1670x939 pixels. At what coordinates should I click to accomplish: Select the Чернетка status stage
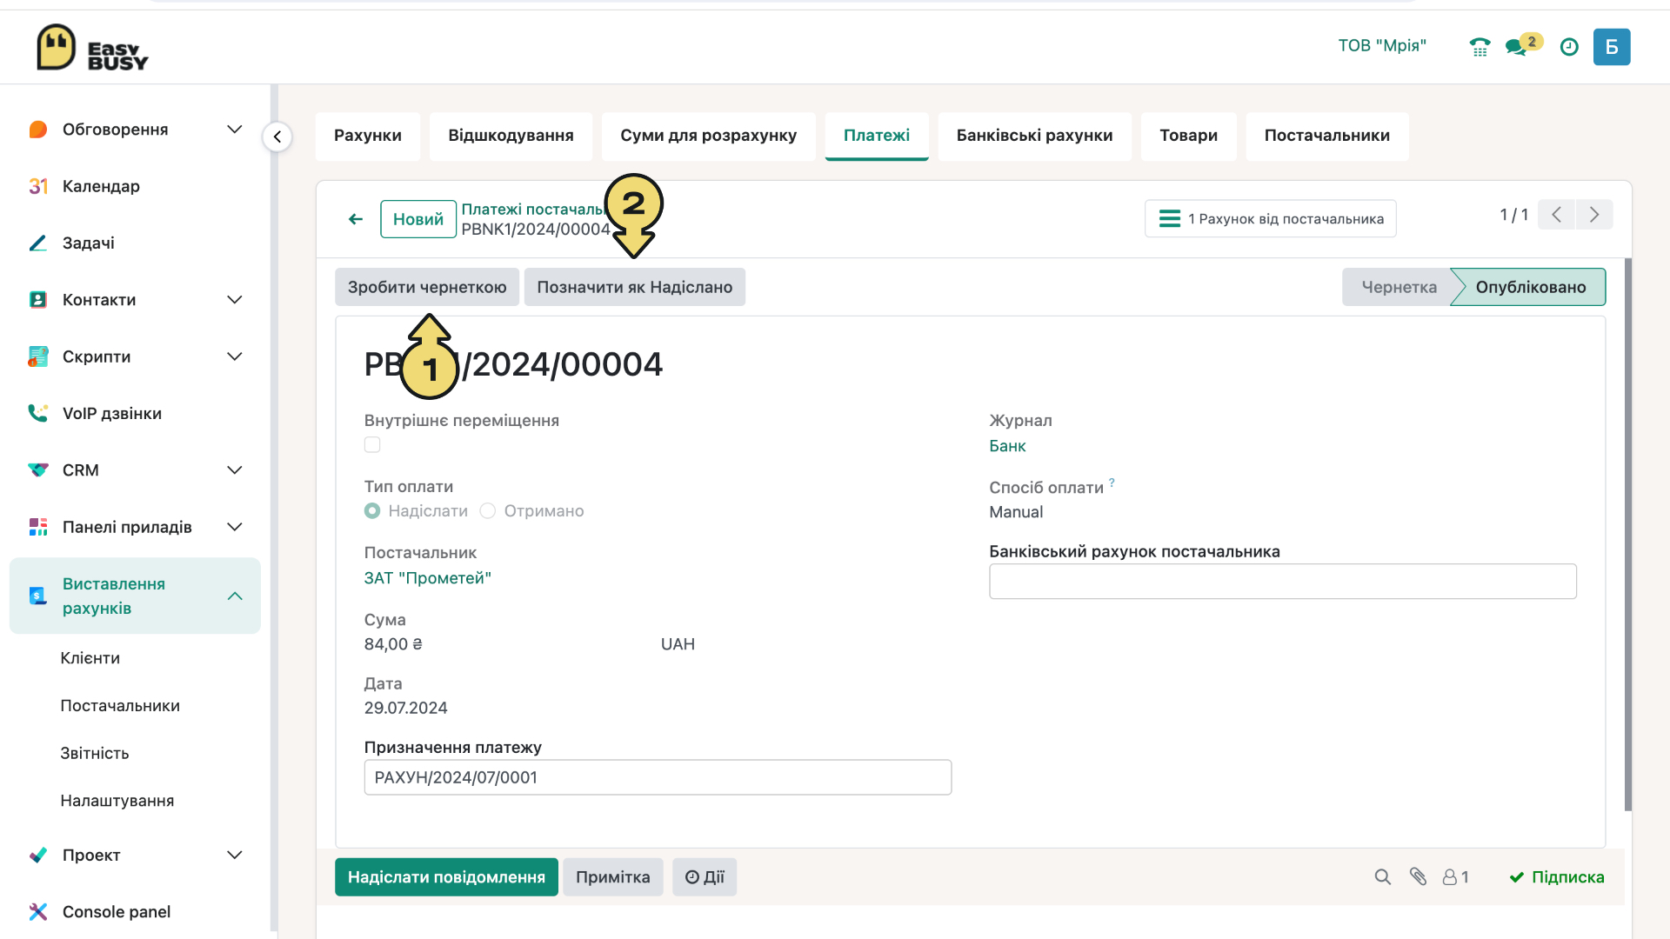coord(1399,287)
